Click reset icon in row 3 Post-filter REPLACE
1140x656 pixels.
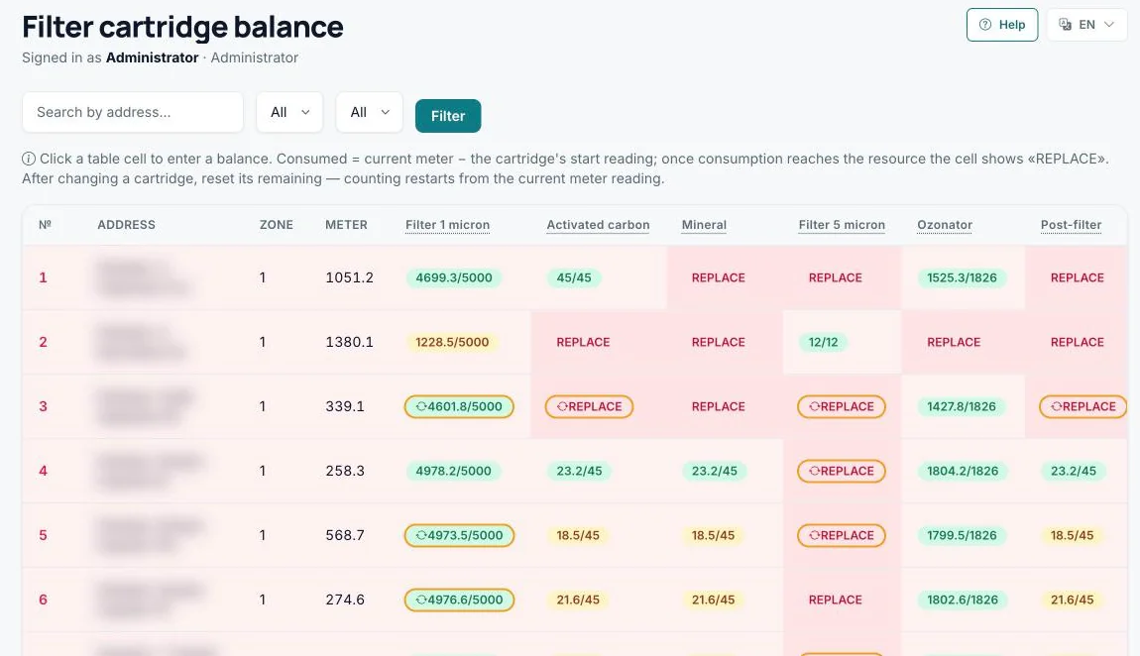[1057, 406]
